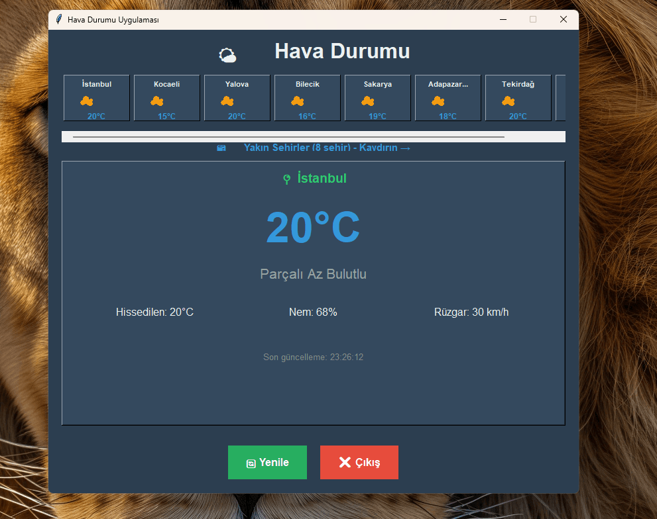Click the Hissedilen: 20°C value

click(x=154, y=312)
